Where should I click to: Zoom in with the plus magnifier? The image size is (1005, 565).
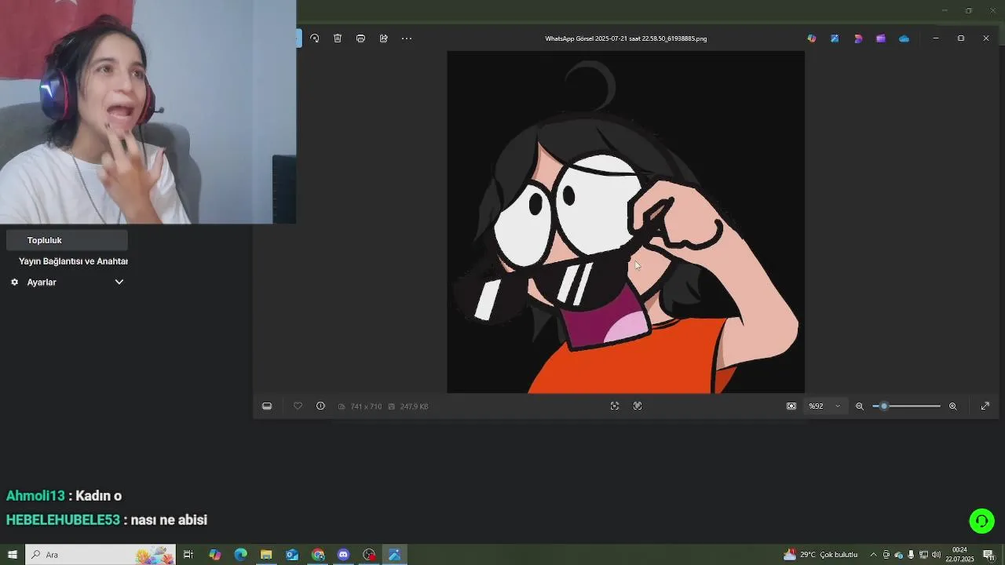953,406
